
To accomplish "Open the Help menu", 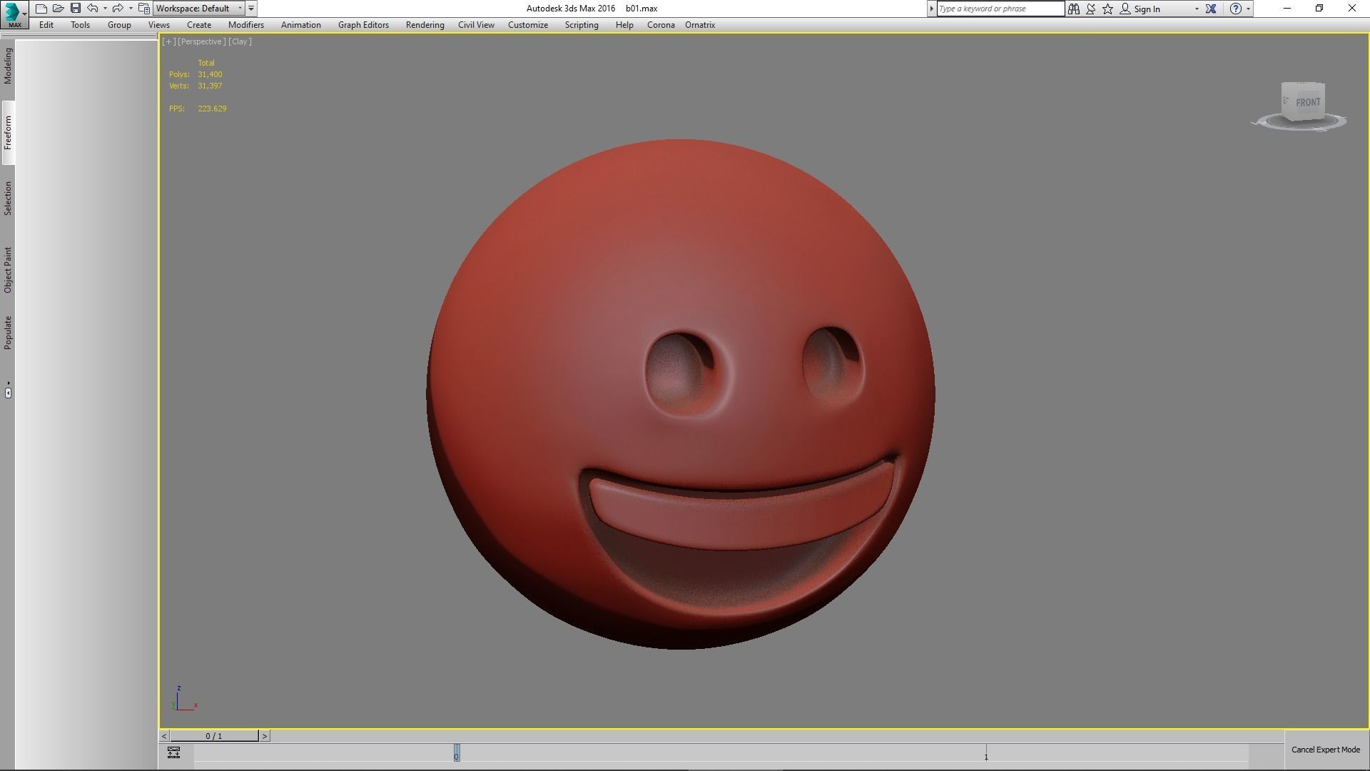I will coord(624,25).
